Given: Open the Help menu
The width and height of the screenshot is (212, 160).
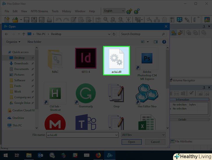Looking at the screenshot, I should [x=92, y=11].
